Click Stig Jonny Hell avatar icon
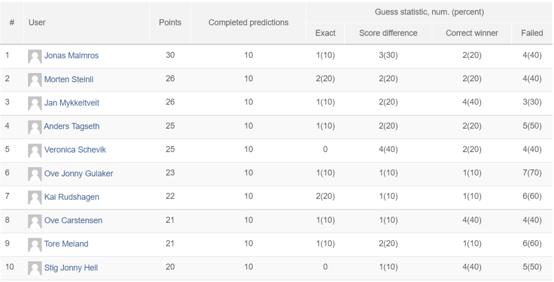 coord(35,268)
